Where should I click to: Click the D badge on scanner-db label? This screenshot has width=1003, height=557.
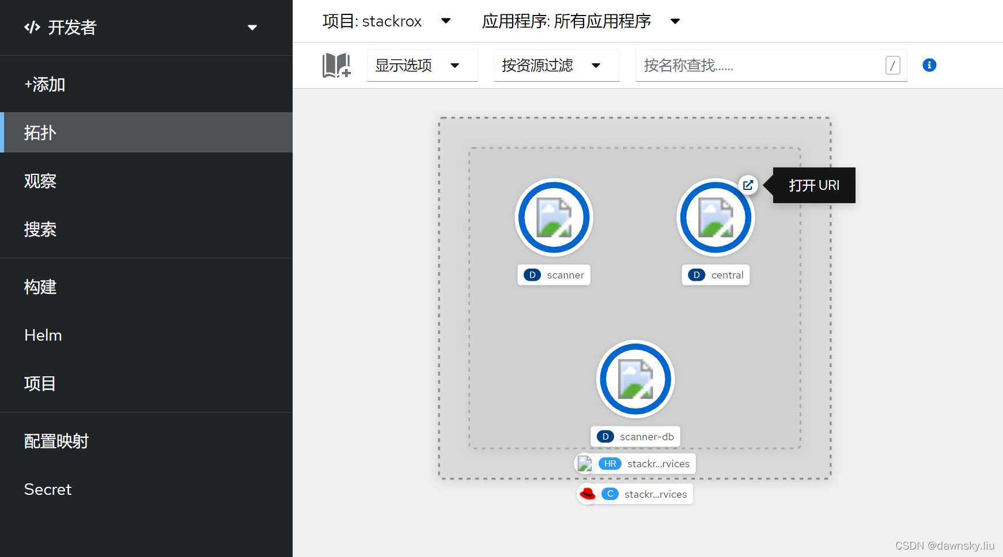(x=605, y=437)
